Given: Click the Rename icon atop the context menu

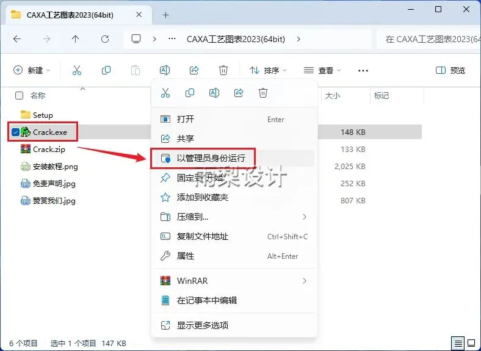Looking at the screenshot, I should click(x=214, y=93).
